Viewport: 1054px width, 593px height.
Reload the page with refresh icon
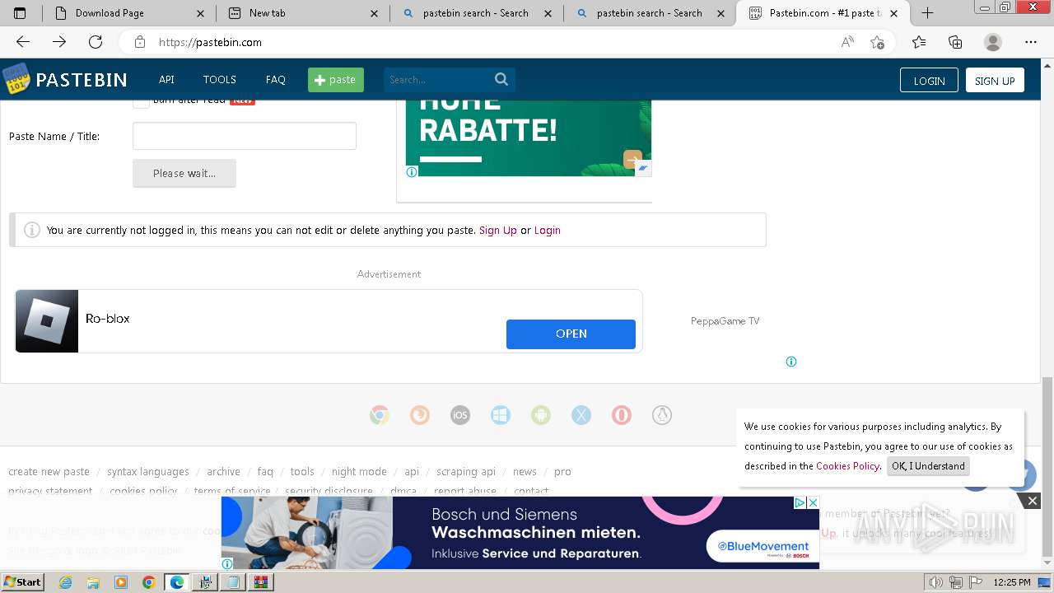click(x=96, y=42)
